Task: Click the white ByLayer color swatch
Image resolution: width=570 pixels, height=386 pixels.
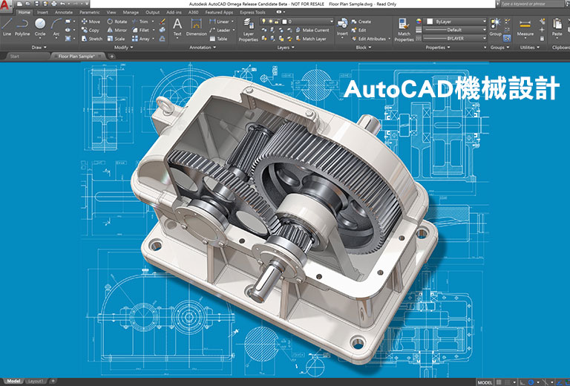Action: [x=430, y=22]
